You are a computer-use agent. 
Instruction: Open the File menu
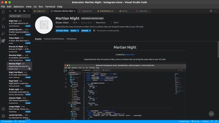pos(3,7)
